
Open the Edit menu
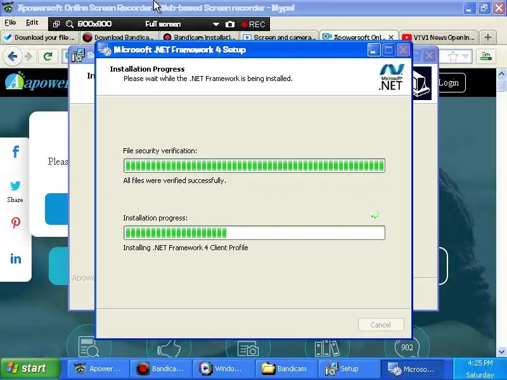pos(32,23)
